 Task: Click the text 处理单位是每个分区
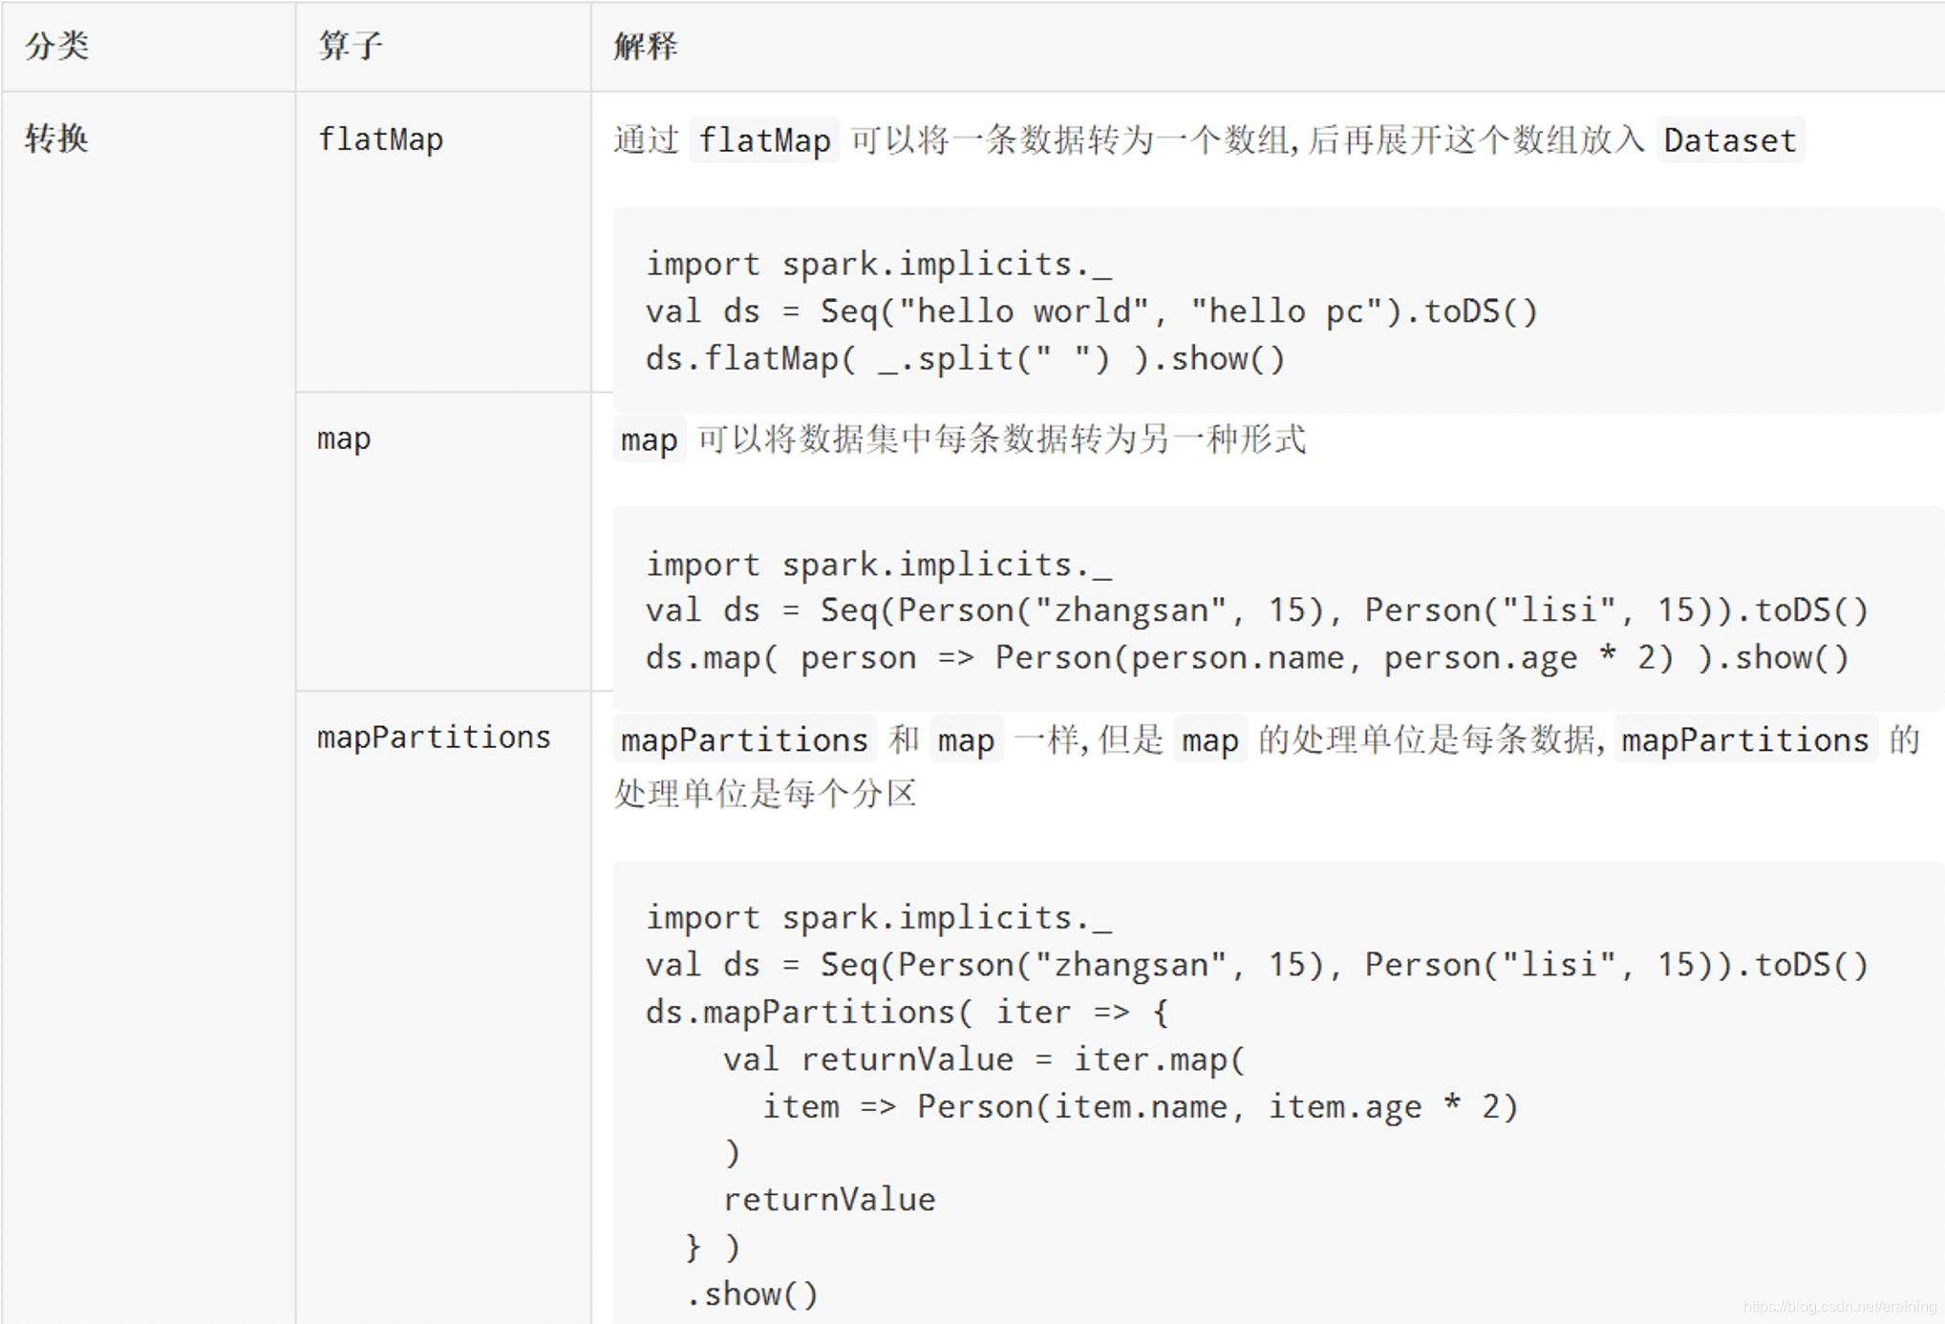(x=765, y=793)
